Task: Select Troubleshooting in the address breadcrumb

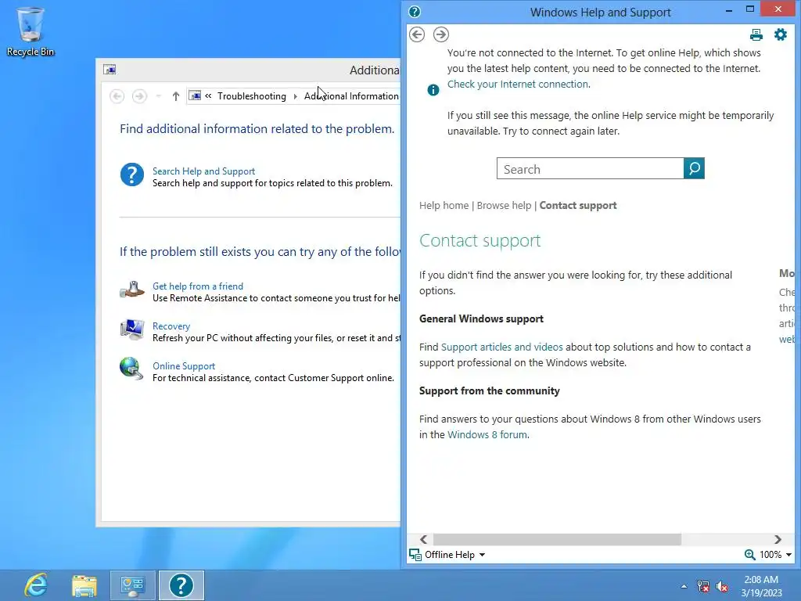Action: pos(251,96)
